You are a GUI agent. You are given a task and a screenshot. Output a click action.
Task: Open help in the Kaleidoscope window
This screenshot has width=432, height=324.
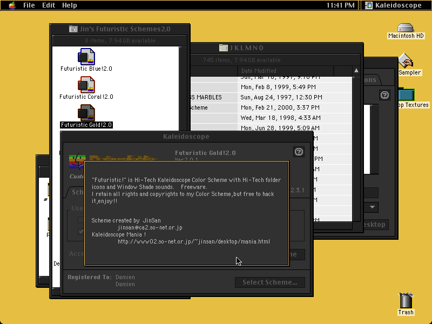click(299, 152)
